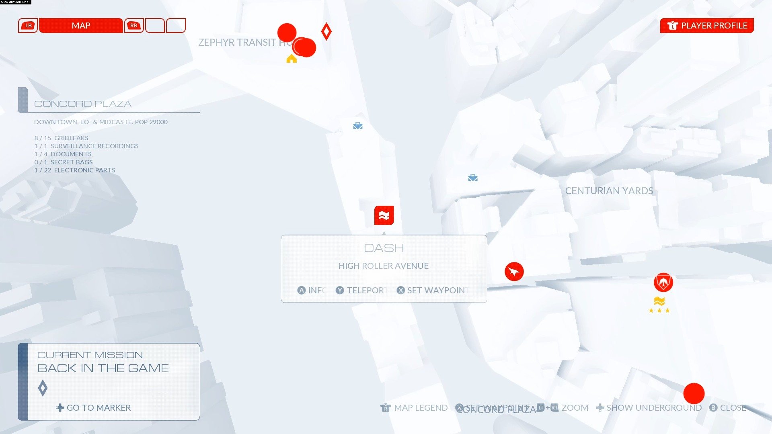Image resolution: width=772 pixels, height=434 pixels.
Task: Select the three-star yellow dash icon
Action: coord(659,305)
